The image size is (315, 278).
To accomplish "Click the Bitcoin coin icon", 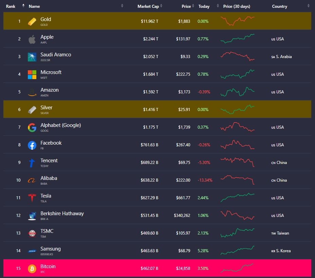I will 32,269.
